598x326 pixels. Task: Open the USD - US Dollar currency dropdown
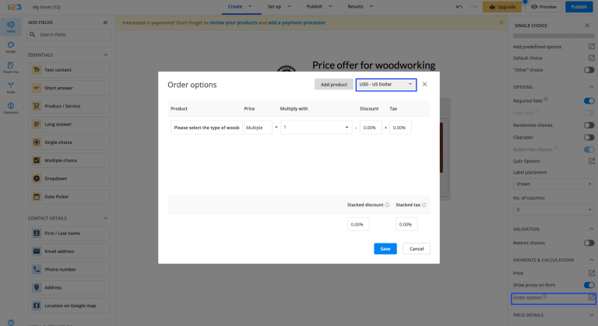point(386,84)
